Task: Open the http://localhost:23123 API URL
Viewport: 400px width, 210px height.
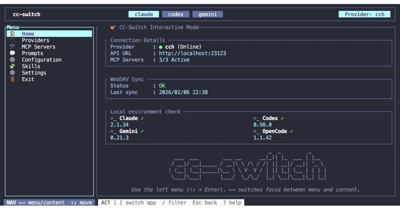Action: tap(192, 53)
